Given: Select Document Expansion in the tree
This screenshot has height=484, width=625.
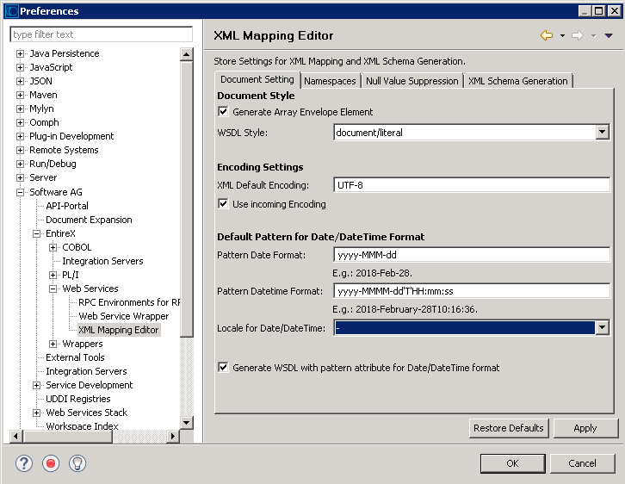Looking at the screenshot, I should click(x=89, y=220).
